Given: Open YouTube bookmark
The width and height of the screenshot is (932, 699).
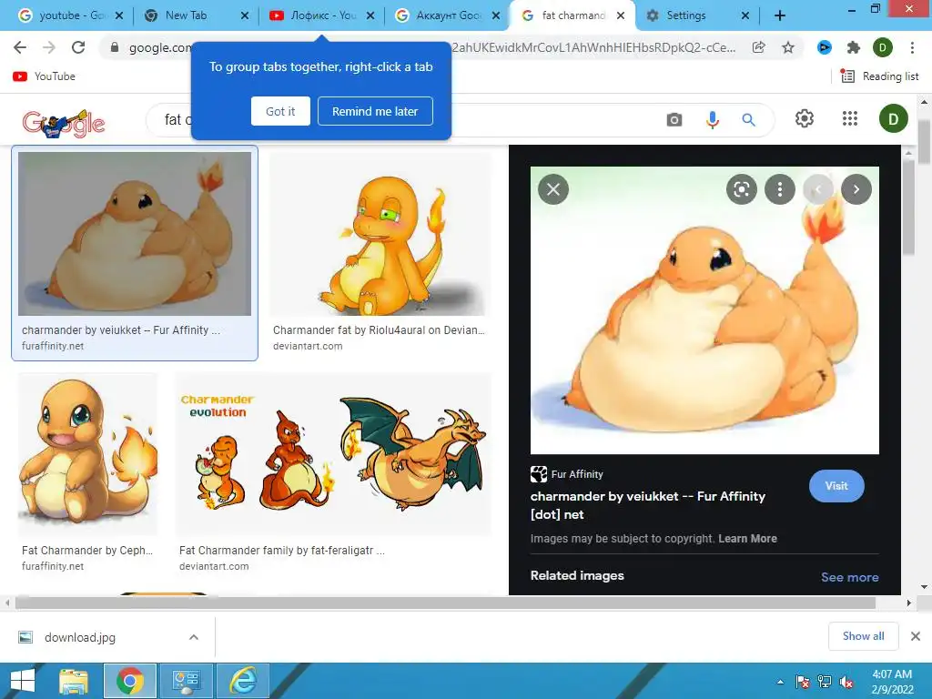Looking at the screenshot, I should tap(45, 76).
